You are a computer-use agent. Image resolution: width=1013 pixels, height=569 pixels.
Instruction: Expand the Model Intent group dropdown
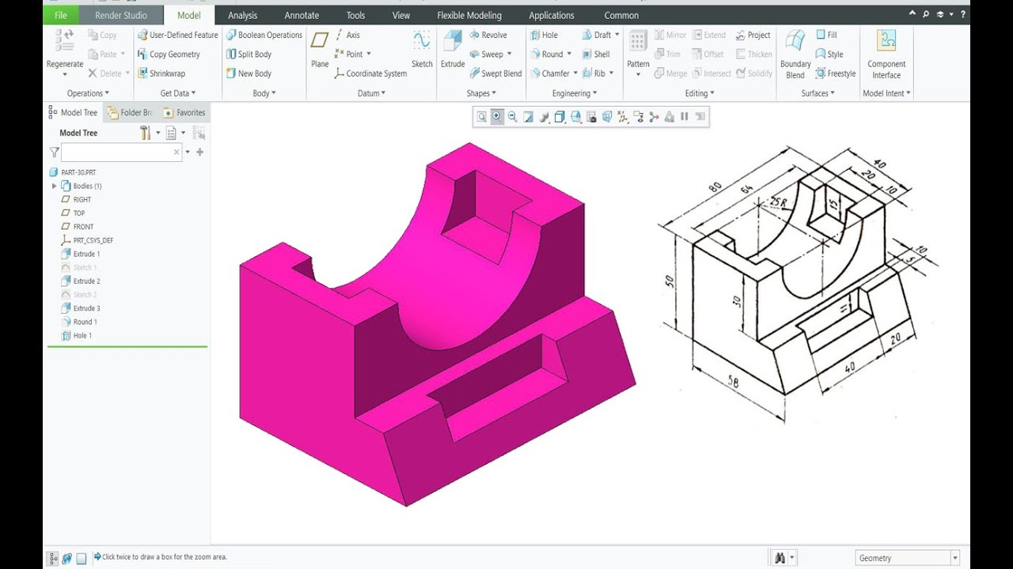tap(886, 93)
